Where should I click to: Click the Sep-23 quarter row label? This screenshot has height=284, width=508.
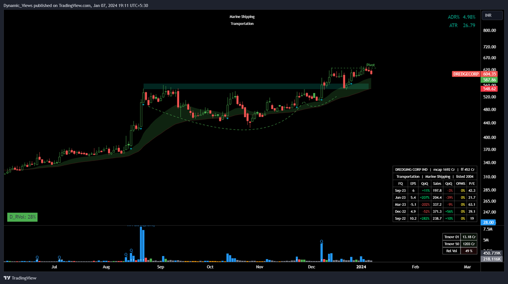[400, 191]
